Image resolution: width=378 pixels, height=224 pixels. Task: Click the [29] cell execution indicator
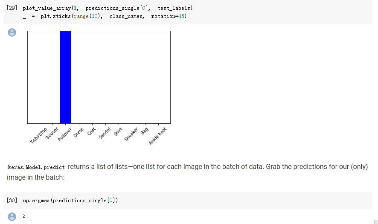(x=12, y=8)
